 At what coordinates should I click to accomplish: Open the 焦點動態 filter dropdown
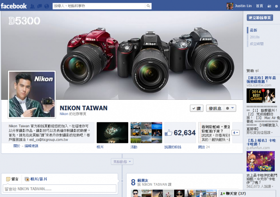(122, 162)
